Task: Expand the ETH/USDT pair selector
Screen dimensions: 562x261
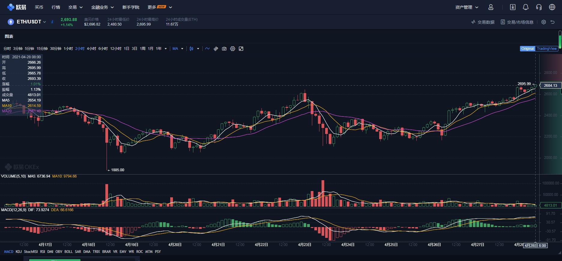Action: [31, 22]
